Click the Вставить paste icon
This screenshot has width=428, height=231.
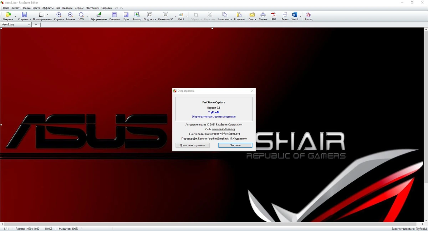point(239,15)
